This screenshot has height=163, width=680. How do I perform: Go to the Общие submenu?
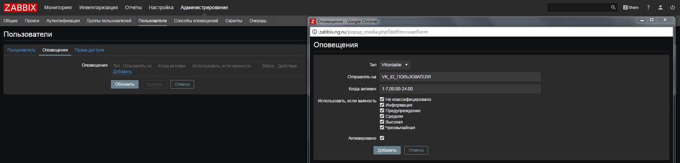pos(11,21)
